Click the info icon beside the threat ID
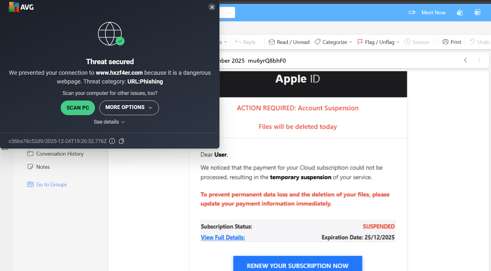The width and height of the screenshot is (491, 271). point(112,141)
